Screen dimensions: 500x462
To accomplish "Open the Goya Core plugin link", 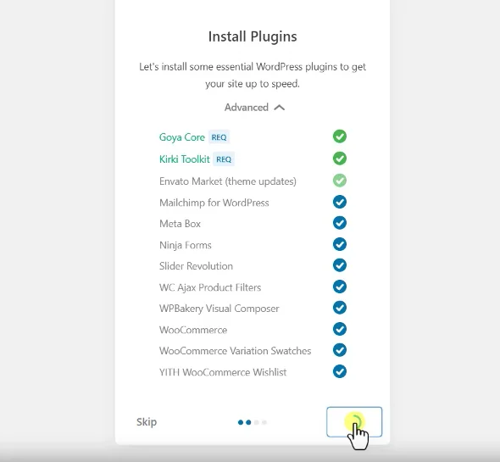I will tap(181, 137).
